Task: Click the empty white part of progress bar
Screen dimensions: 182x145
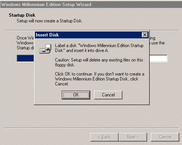Action: click(x=158, y=58)
